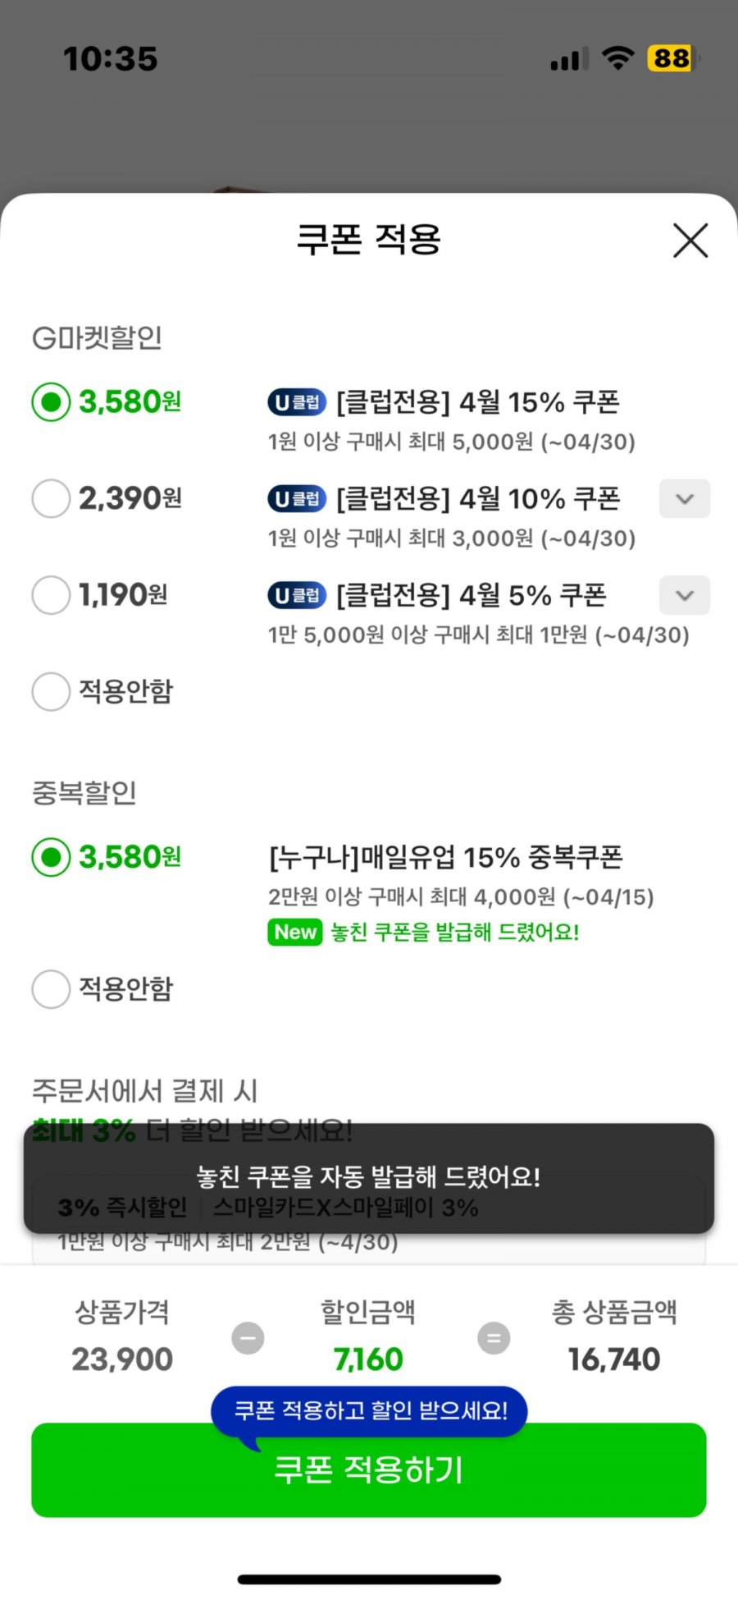Expand the 4월 10% 쿠폰 chevron

[685, 498]
